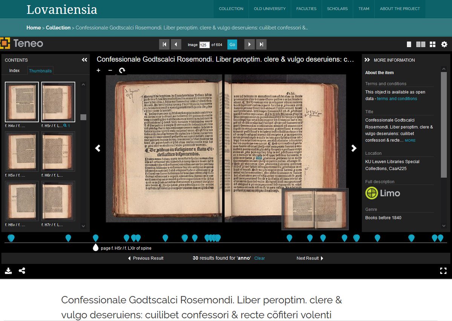Toggle fullscreen viewer mode
Image resolution: width=452 pixels, height=321 pixels.
[x=443, y=270]
